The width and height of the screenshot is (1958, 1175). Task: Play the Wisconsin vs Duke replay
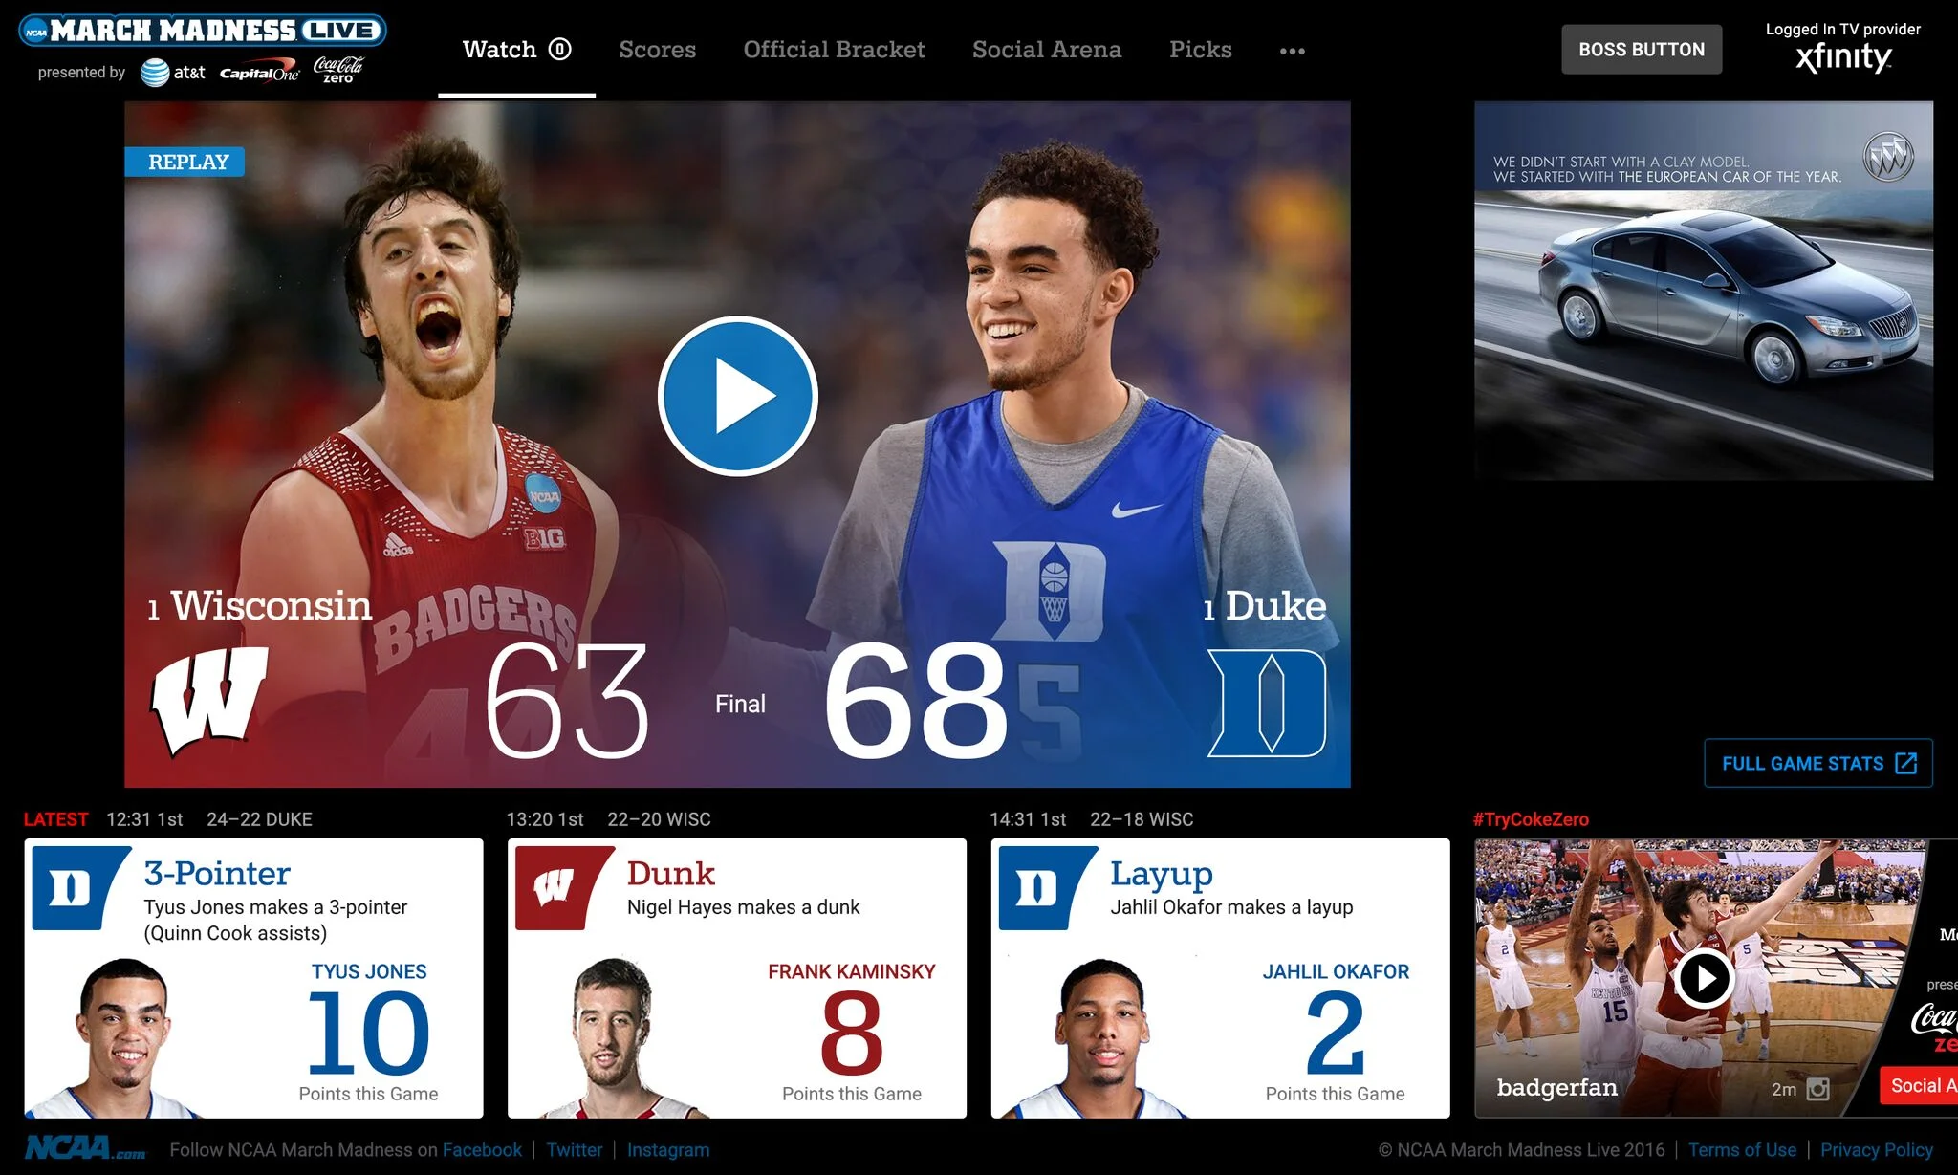pyautogui.click(x=737, y=396)
